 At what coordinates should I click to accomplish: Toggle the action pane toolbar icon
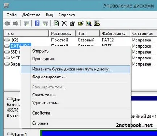tap(46, 24)
